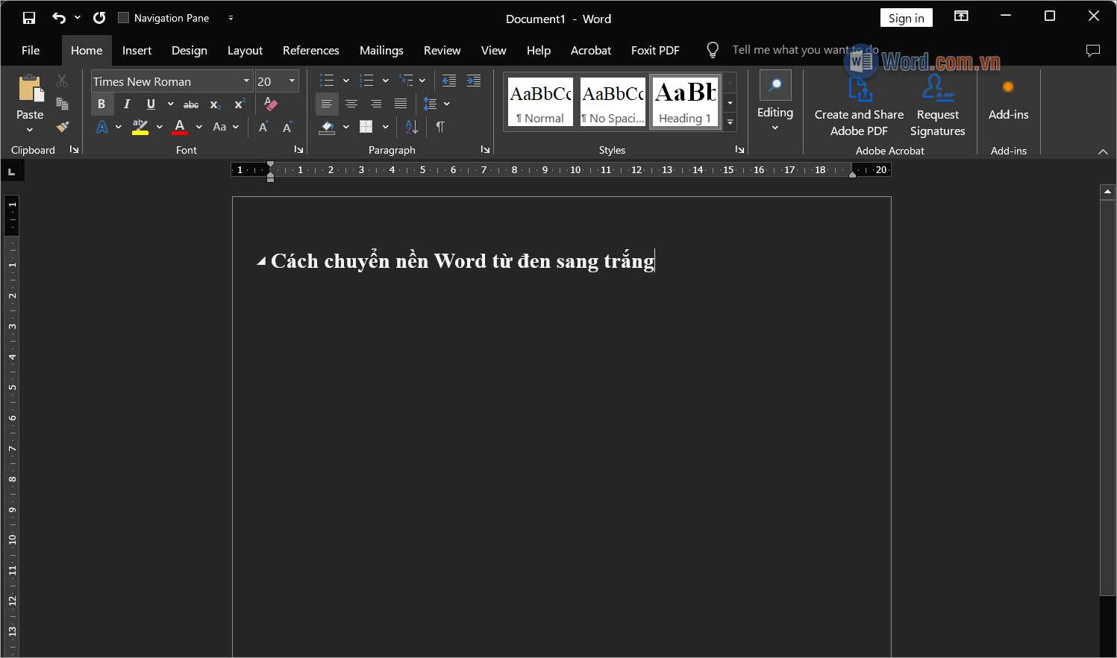Toggle Italic formatting
Screen dimensions: 1117x658
pyautogui.click(x=127, y=104)
